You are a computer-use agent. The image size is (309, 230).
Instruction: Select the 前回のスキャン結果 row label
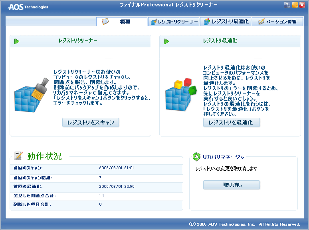click(x=33, y=178)
